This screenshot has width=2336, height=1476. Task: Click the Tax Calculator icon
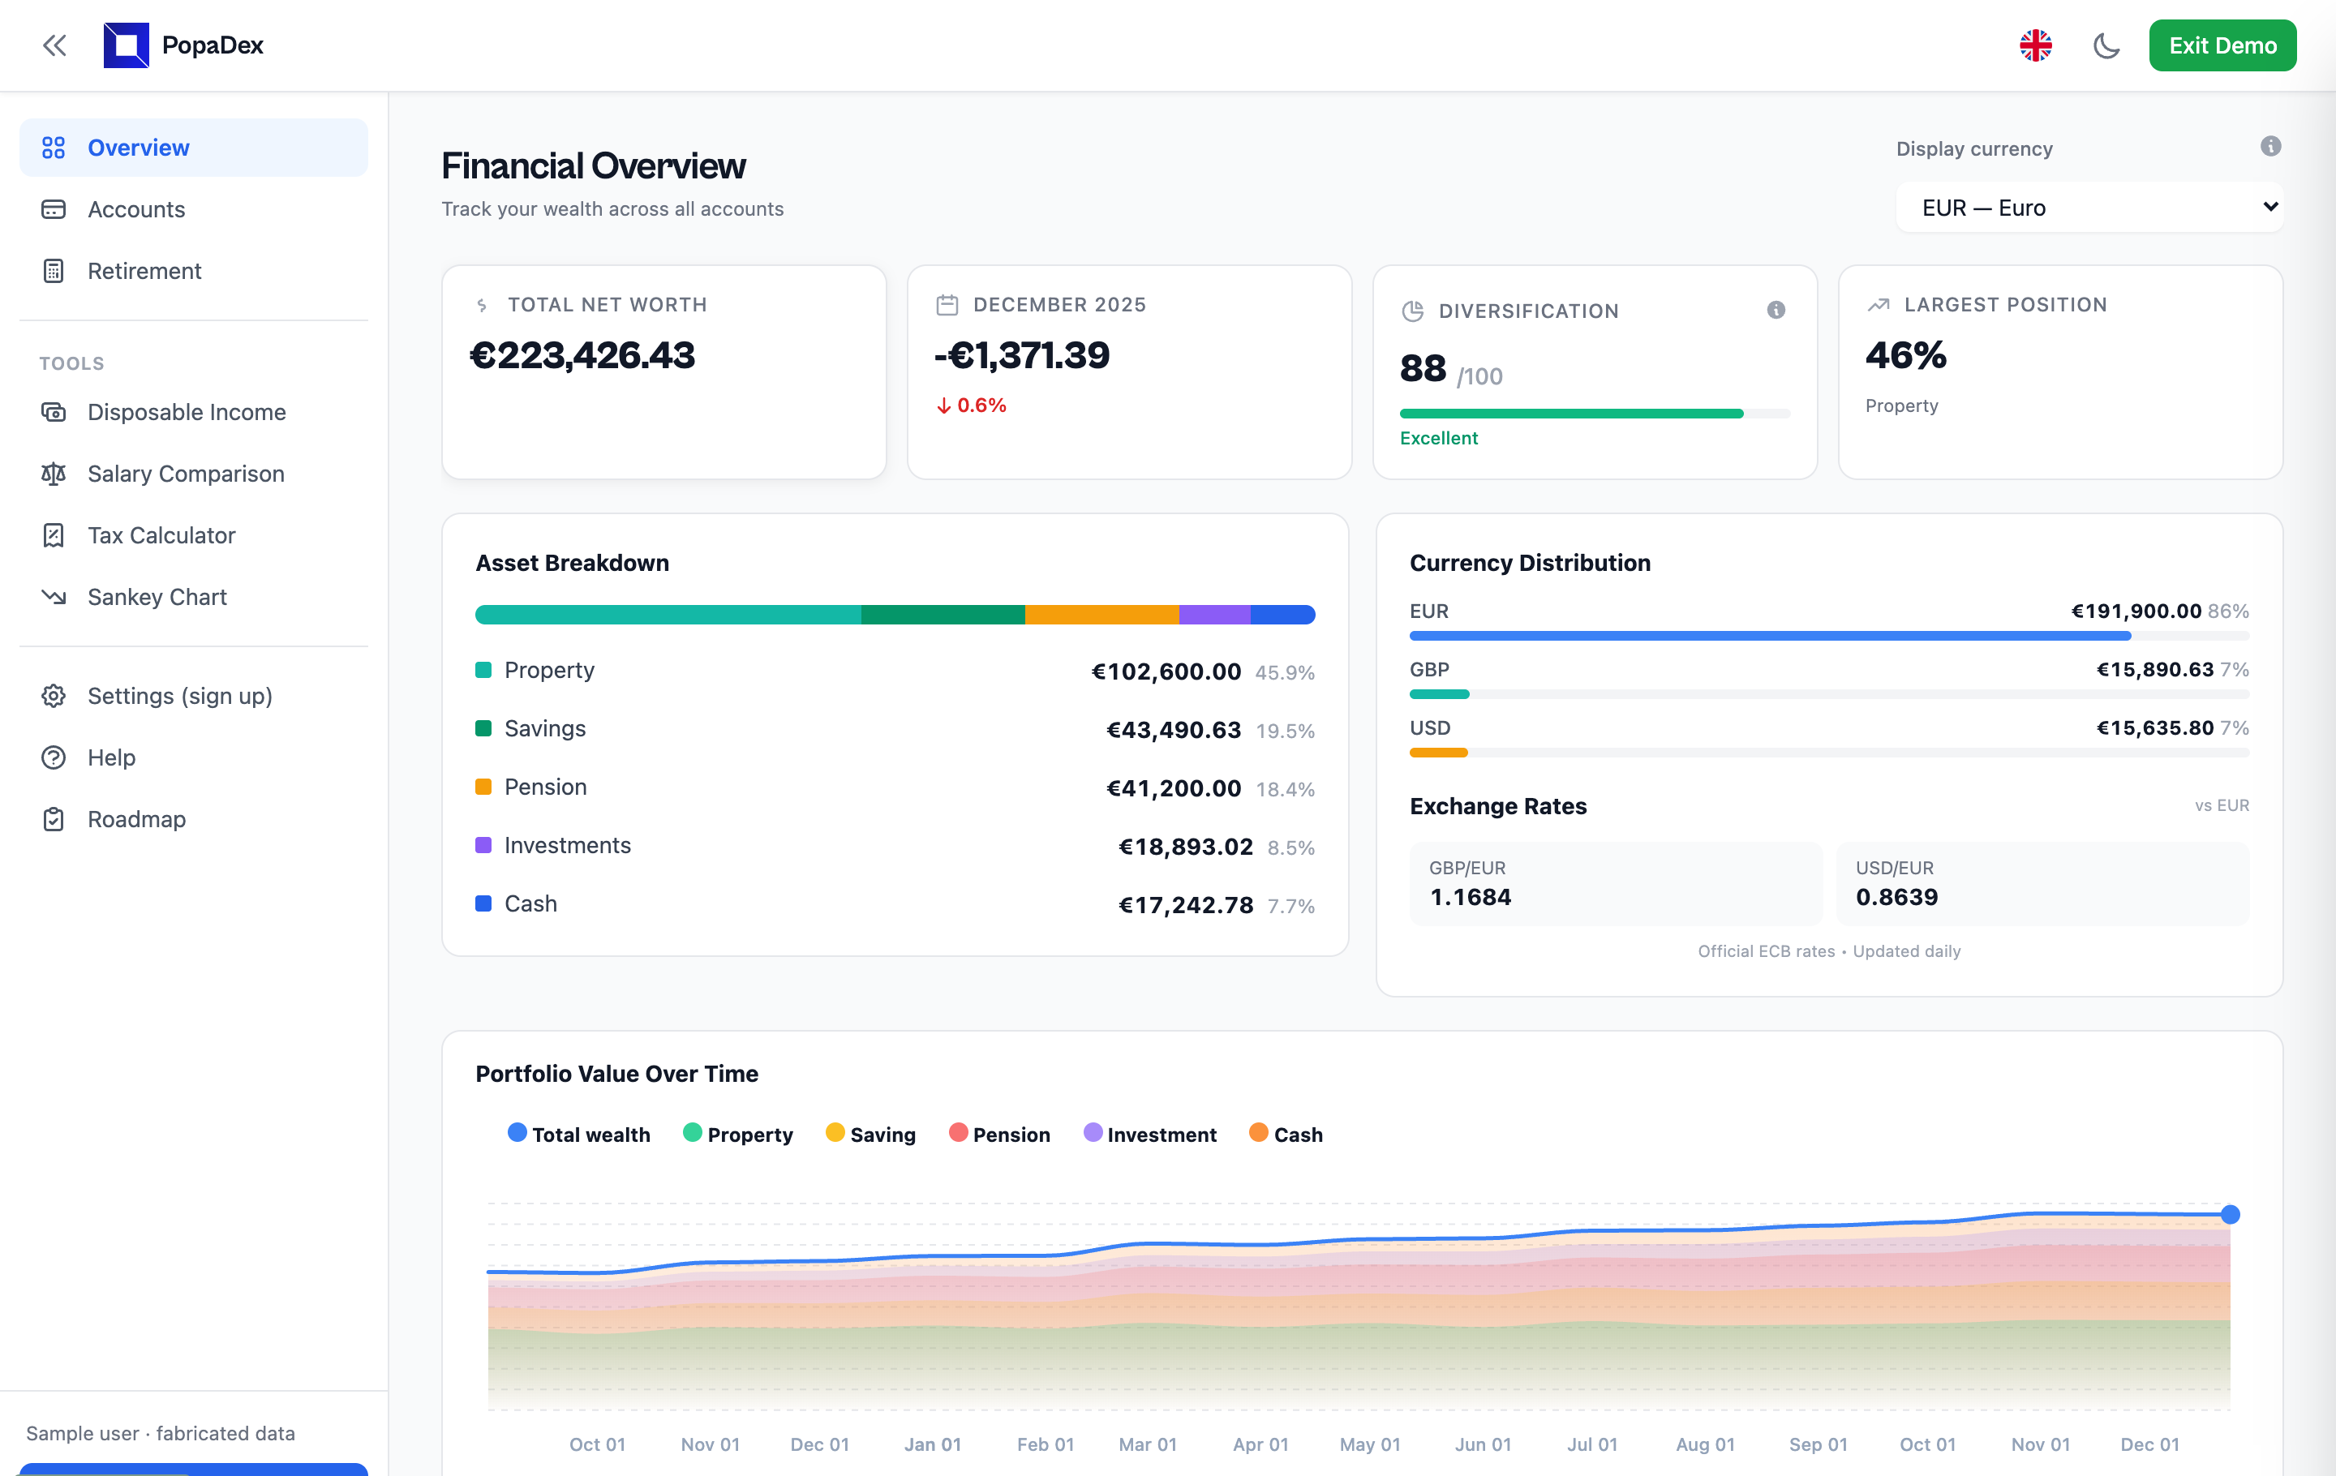pyautogui.click(x=54, y=535)
